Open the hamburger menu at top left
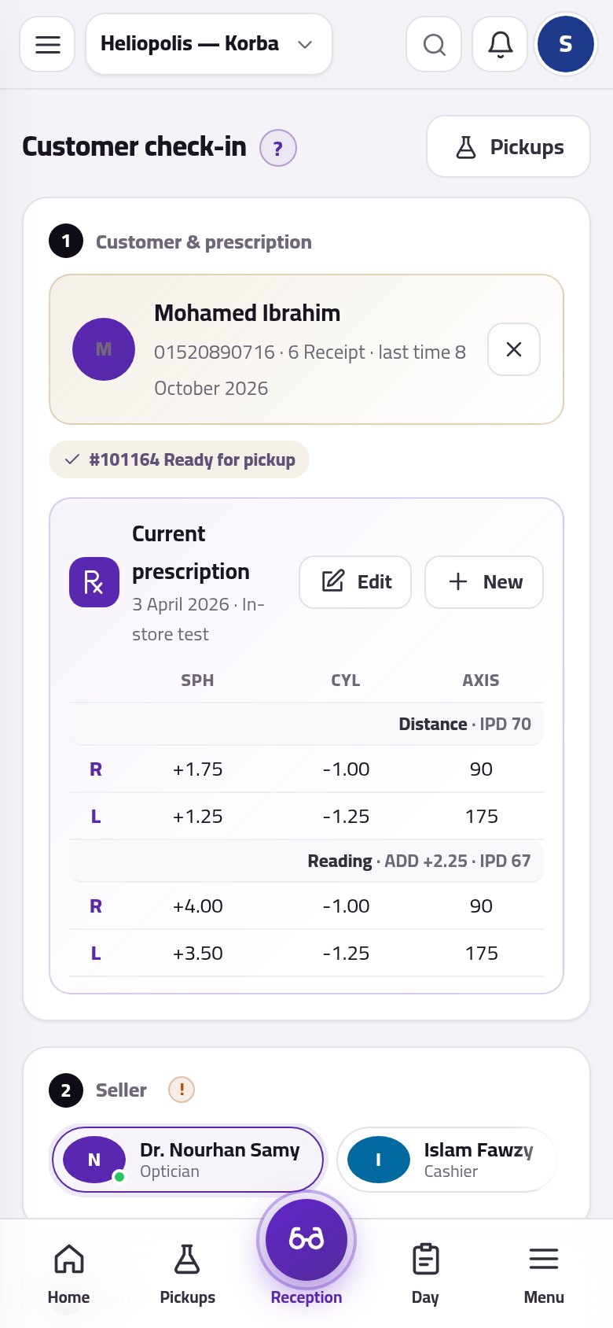The image size is (613, 1328). point(47,44)
